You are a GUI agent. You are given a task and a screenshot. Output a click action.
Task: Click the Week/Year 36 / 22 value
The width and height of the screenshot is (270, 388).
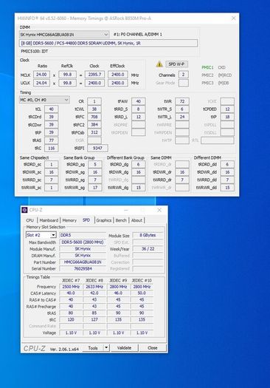coord(148,248)
